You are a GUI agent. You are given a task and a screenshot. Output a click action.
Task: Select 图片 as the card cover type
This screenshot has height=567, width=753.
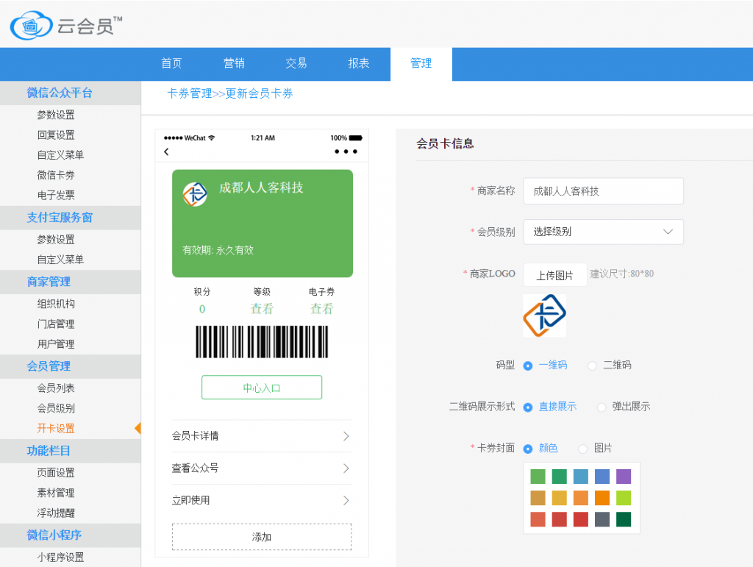pyautogui.click(x=584, y=447)
